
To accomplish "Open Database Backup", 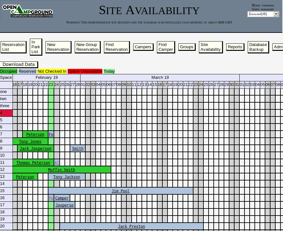I will pos(258,47).
